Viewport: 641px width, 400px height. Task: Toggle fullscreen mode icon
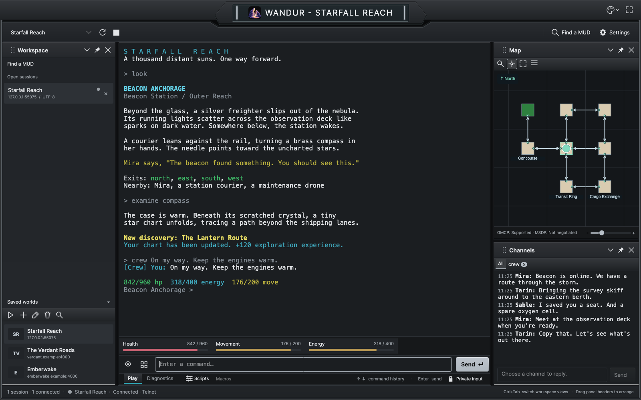click(x=629, y=10)
